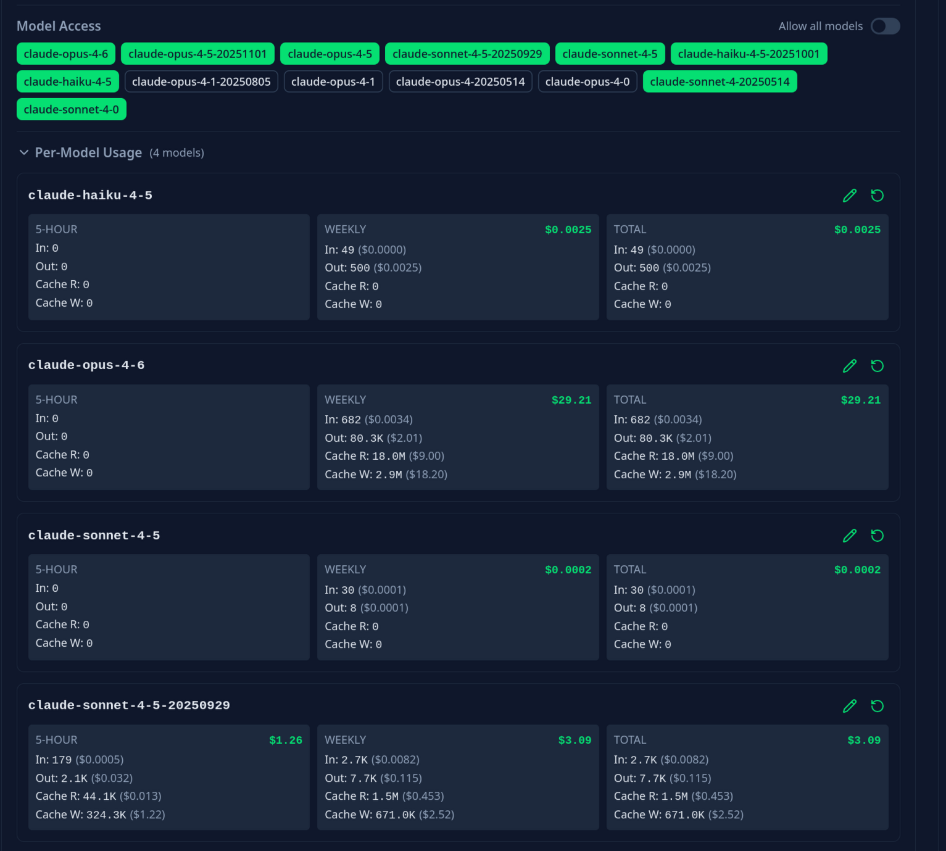Enable the Allow all models switch
This screenshot has width=946, height=851.
[x=885, y=26]
